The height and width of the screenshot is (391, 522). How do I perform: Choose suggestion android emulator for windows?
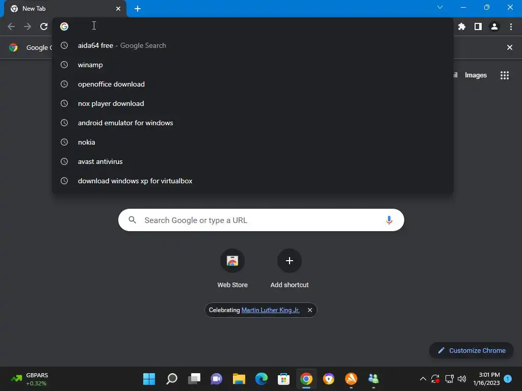[x=253, y=123]
